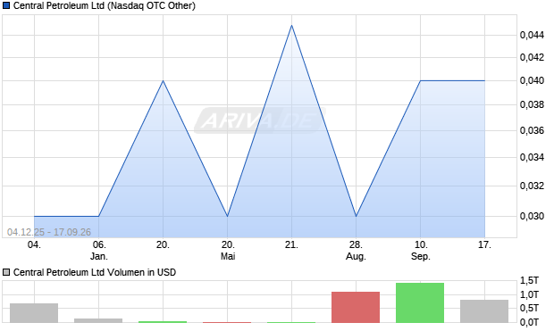Click the 0,034 price axis label
Viewport: 554px width, 331px height.
coord(532,157)
